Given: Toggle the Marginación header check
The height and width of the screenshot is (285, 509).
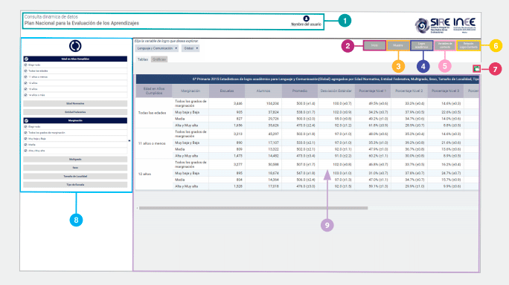Looking at the screenshot, I should click(x=26, y=120).
